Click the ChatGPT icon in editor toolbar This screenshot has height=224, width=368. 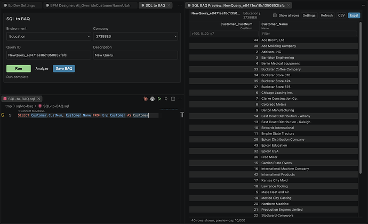(x=153, y=99)
